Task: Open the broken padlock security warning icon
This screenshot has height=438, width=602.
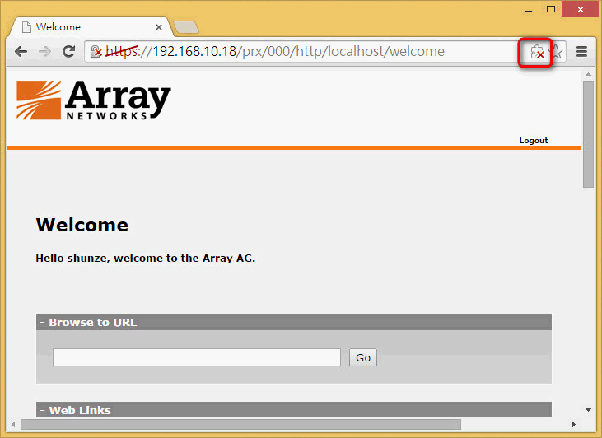Action: coord(96,51)
